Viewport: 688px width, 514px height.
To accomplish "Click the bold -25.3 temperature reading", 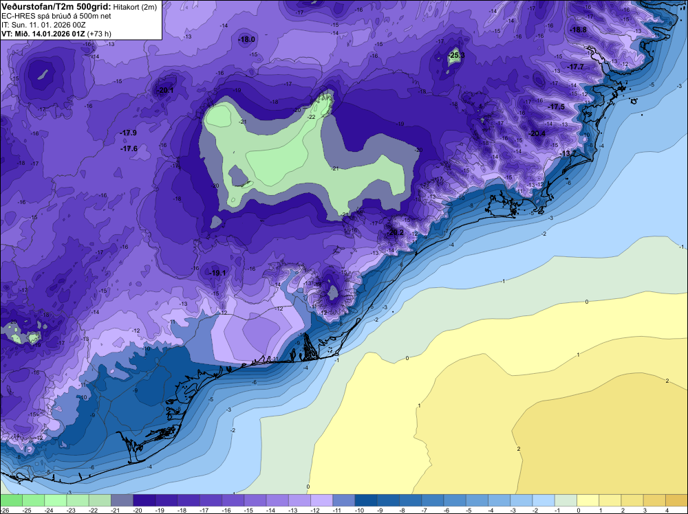I will pos(456,55).
